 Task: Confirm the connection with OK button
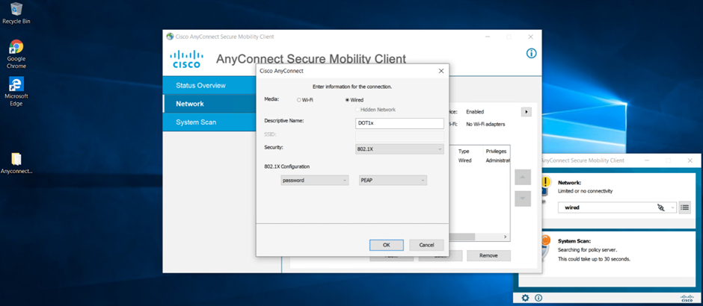click(x=387, y=245)
